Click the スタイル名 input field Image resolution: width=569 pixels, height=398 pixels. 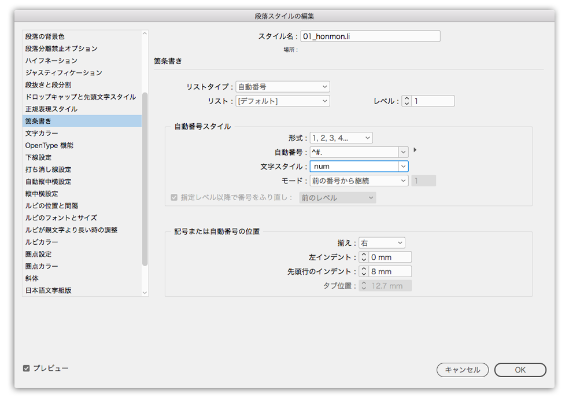370,36
